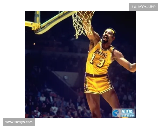Viewport: 161px width, 129px height.
Task: Click the soccerbar text in the watermark
Action: click(127, 115)
